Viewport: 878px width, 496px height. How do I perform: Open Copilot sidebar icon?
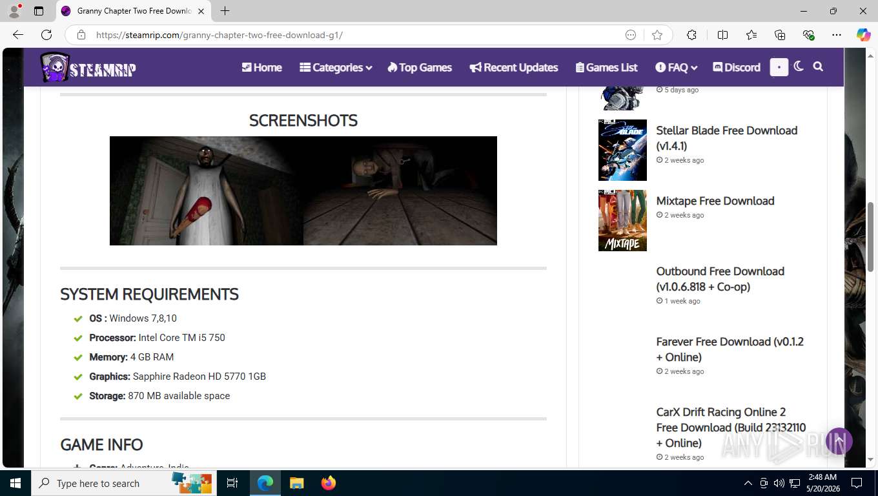864,35
